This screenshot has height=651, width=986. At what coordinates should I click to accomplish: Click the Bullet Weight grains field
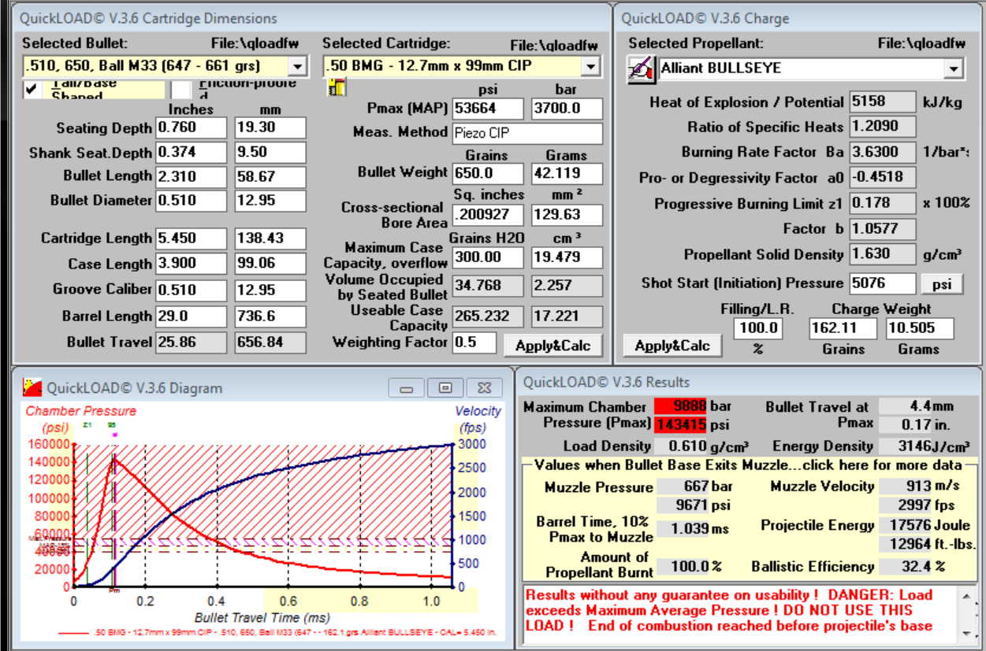tap(488, 174)
